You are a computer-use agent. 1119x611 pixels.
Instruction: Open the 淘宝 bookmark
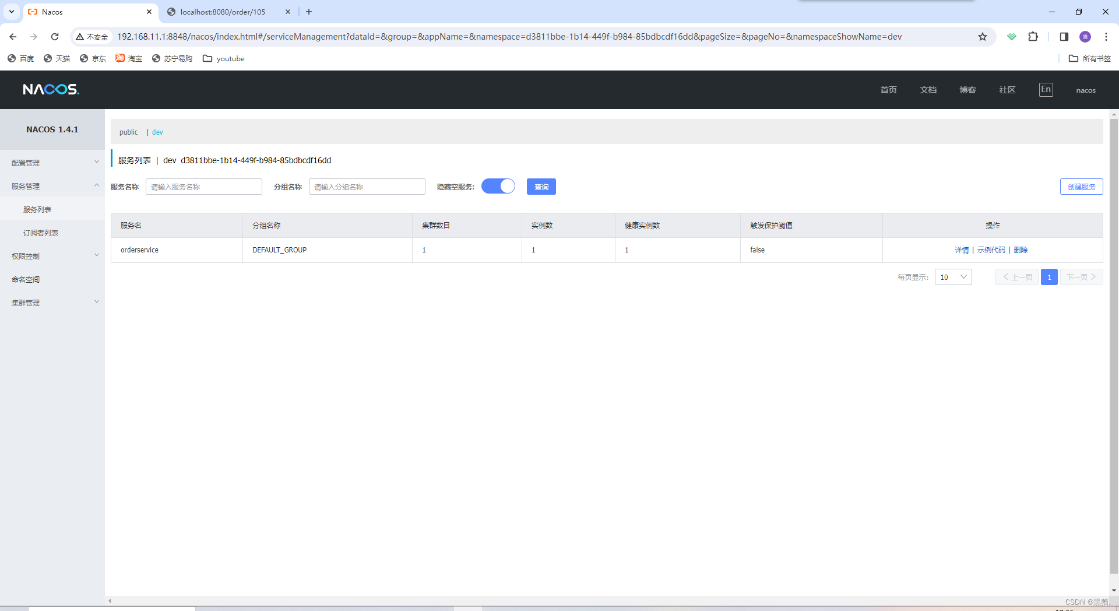[x=129, y=58]
